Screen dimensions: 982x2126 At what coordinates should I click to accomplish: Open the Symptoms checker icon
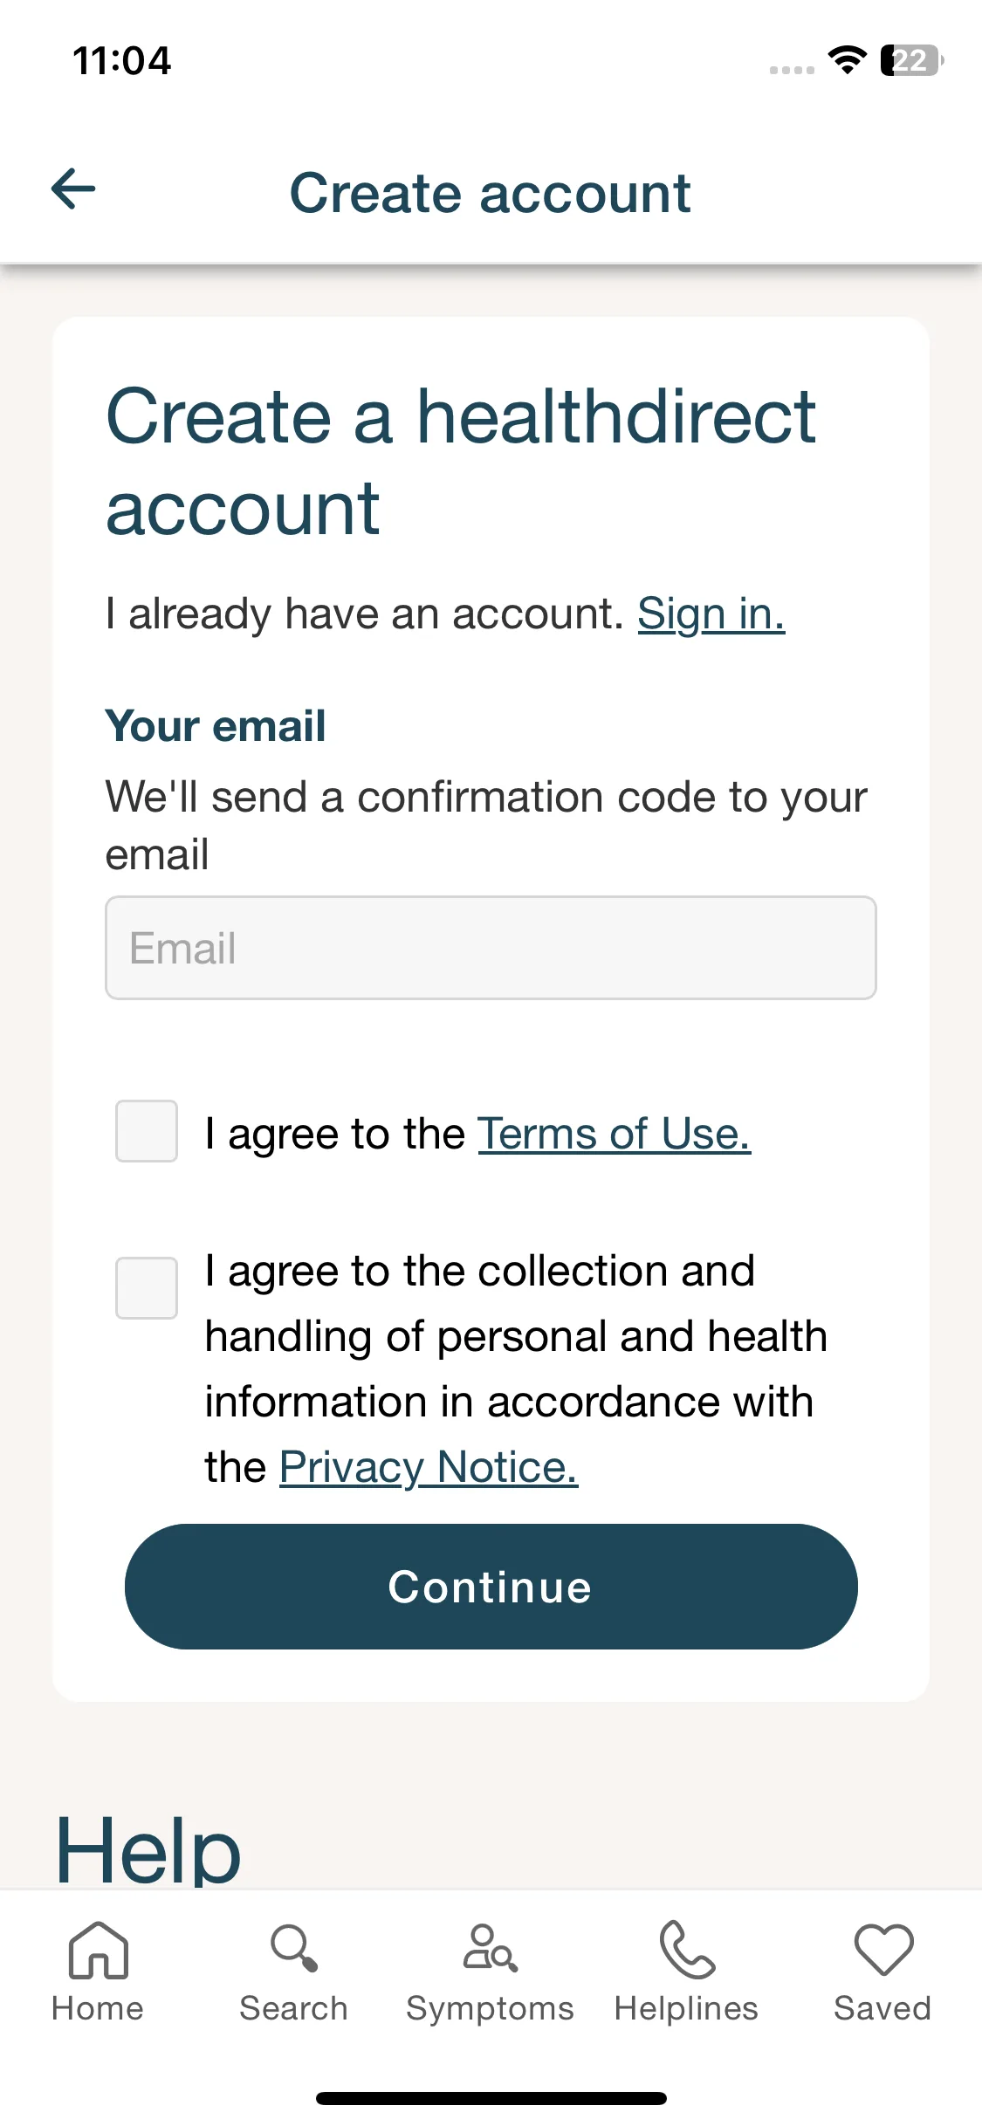pos(491,1948)
